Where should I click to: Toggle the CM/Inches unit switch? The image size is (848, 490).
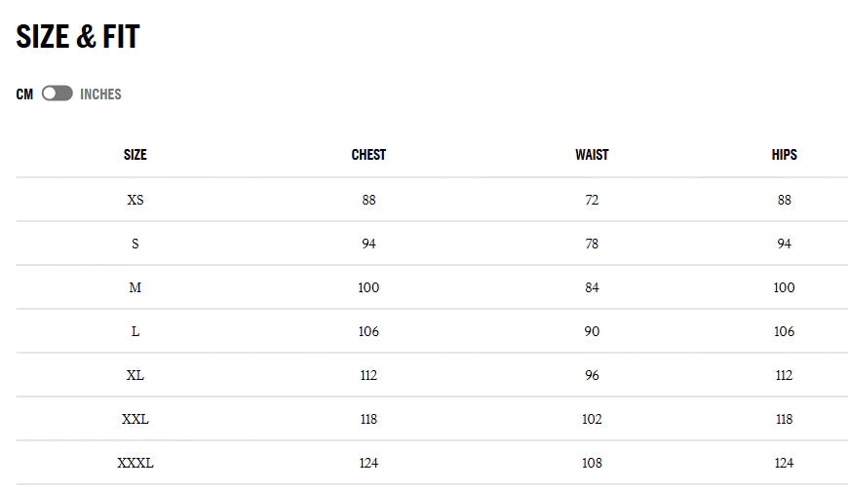click(57, 94)
